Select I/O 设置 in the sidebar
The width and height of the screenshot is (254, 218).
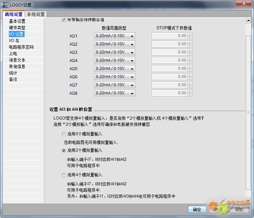click(16, 34)
